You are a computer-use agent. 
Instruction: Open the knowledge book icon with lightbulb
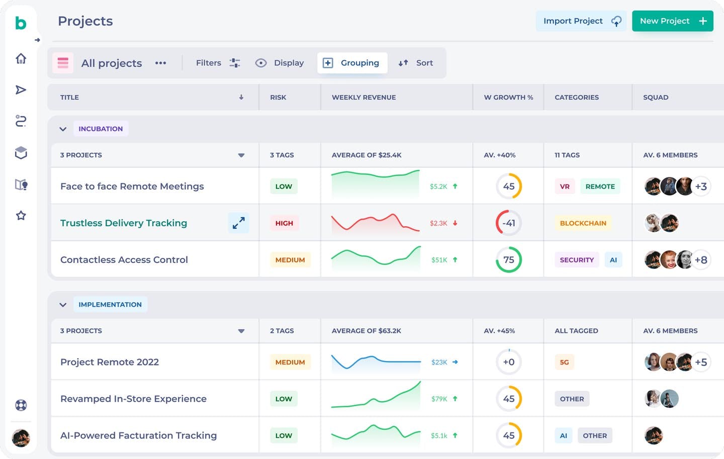coord(21,185)
